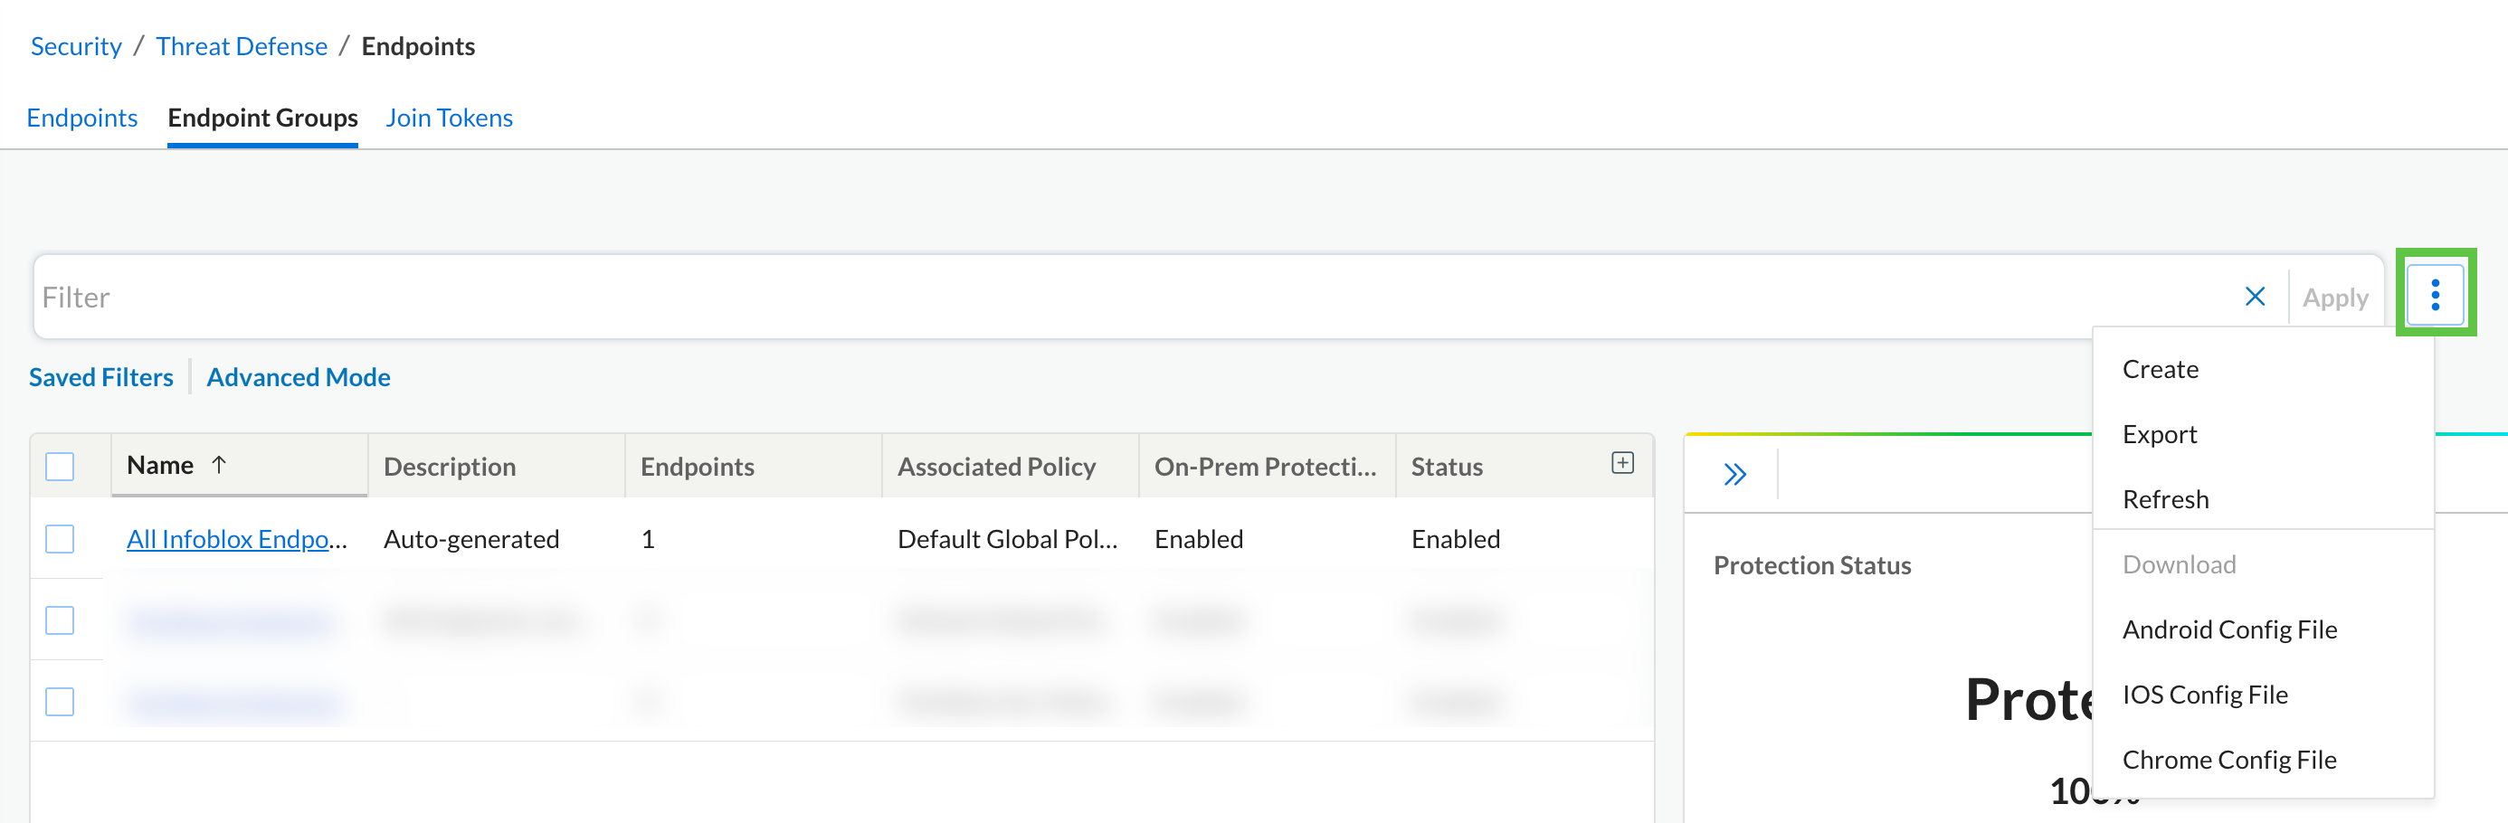The width and height of the screenshot is (2508, 823).
Task: Select the Endpoint Groups tab
Action: pyautogui.click(x=263, y=118)
